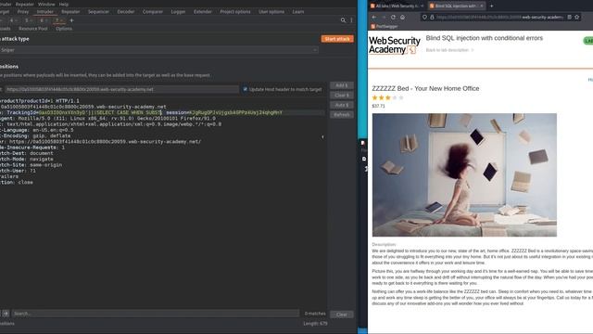Image resolution: width=593 pixels, height=334 pixels.
Task: Click the '0 matches' search result label
Action: click(315, 314)
